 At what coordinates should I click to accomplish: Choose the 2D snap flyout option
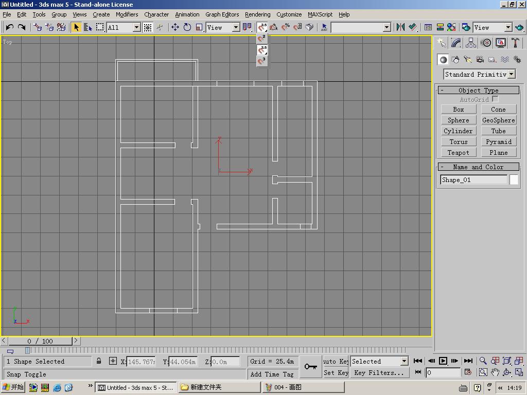262,38
